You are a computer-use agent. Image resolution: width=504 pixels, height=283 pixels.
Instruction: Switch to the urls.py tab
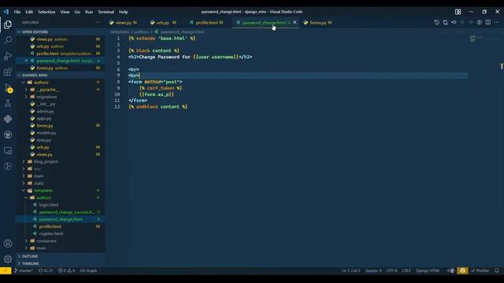[x=163, y=23]
